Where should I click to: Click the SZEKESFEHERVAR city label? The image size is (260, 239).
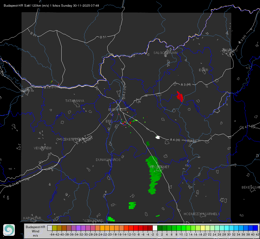coord(75,139)
